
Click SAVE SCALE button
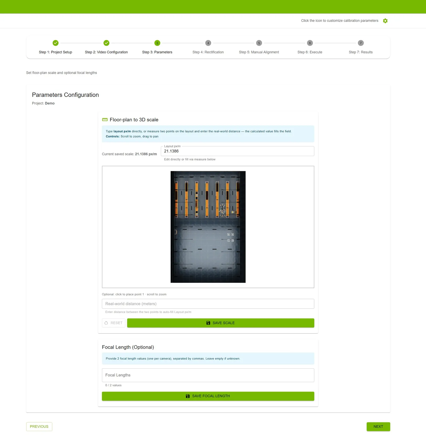(x=221, y=323)
